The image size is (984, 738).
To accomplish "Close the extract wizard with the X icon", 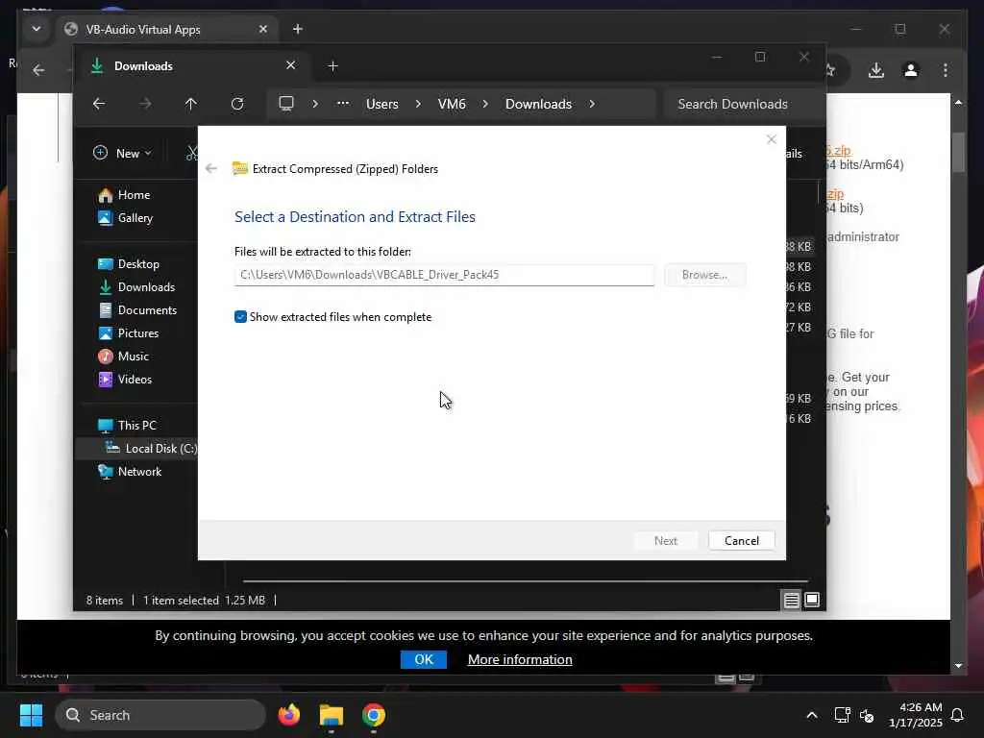I will 772,139.
